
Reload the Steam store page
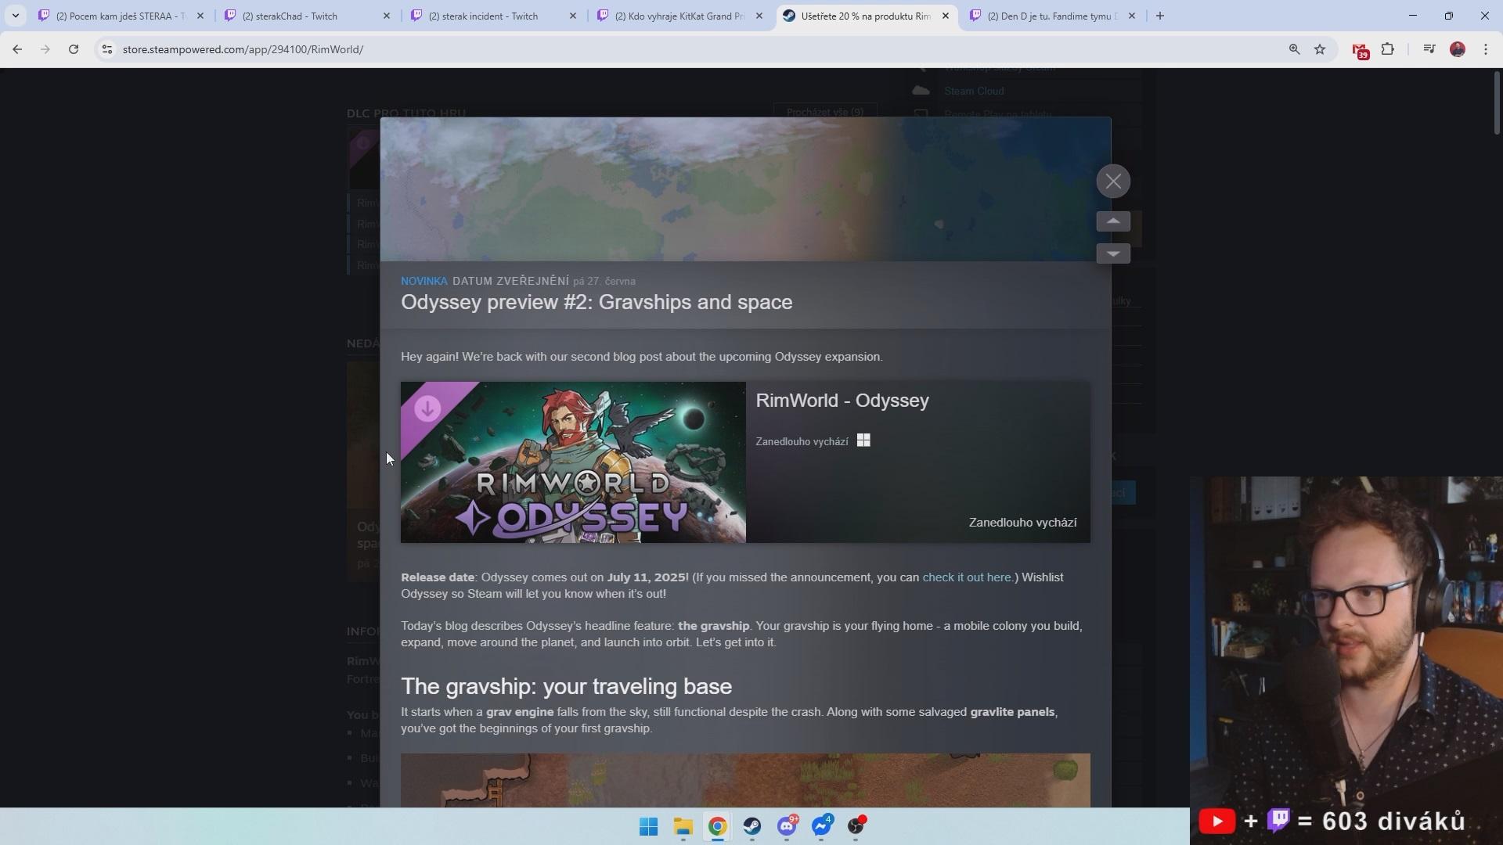pos(74,49)
